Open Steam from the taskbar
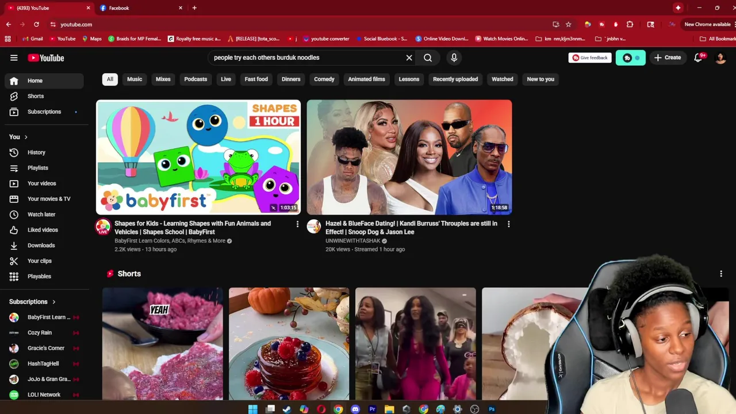The height and width of the screenshot is (414, 736). tap(287, 409)
